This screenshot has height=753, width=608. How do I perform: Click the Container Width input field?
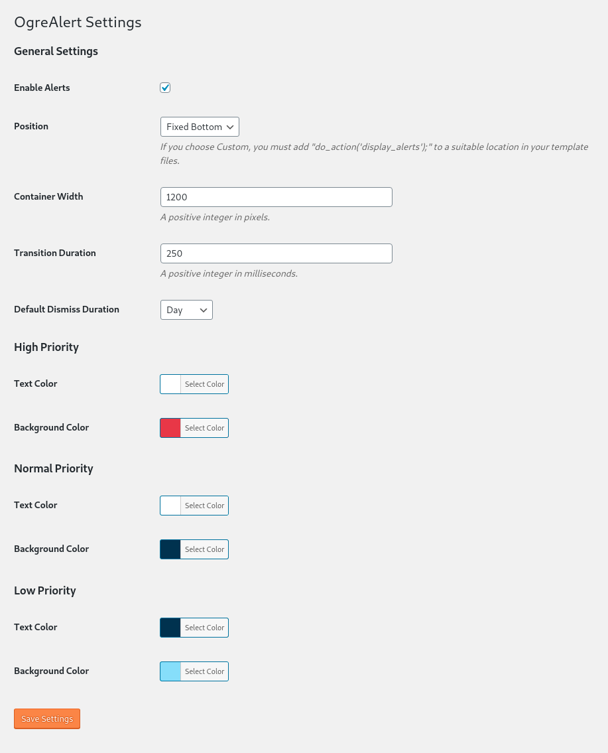(276, 197)
